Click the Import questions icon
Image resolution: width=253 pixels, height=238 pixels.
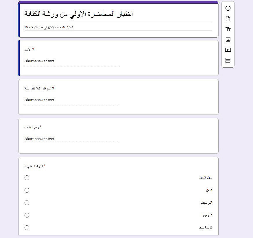228,19
